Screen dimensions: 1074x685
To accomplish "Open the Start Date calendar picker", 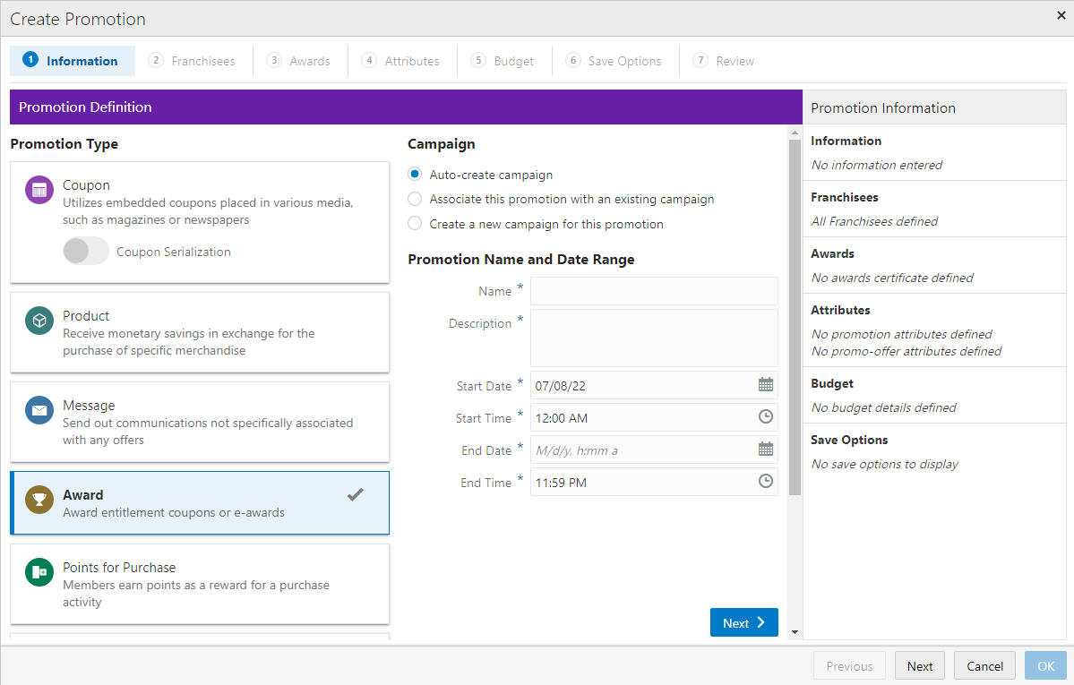I will click(766, 385).
